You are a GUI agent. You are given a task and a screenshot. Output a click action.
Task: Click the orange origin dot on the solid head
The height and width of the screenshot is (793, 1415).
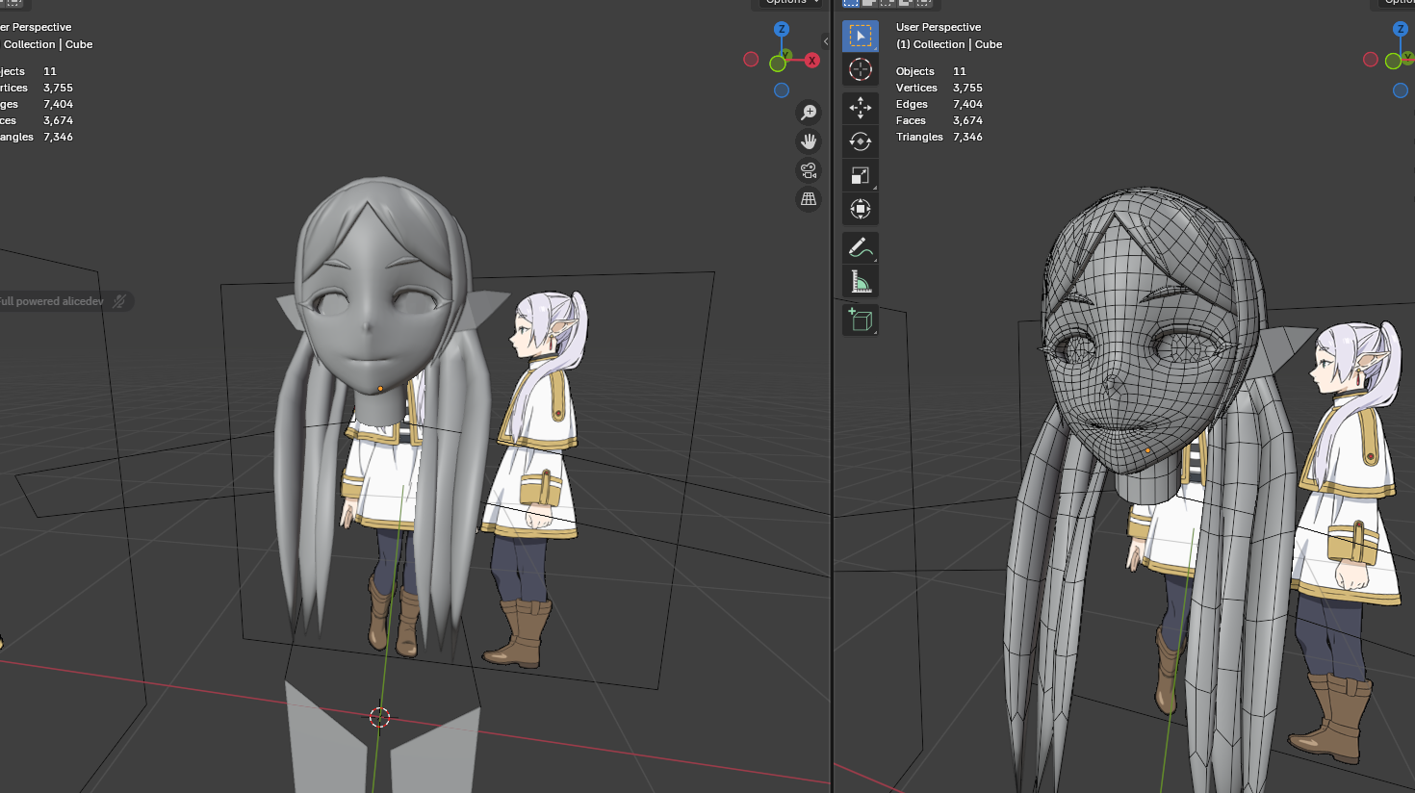click(x=381, y=389)
